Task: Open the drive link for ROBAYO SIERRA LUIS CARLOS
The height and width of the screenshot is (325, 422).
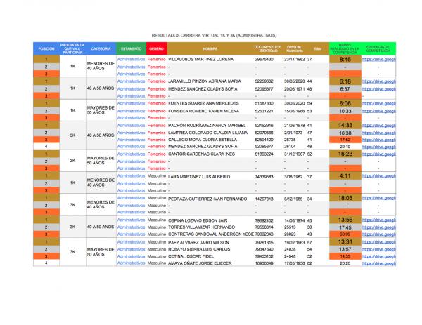Action: coord(379,249)
